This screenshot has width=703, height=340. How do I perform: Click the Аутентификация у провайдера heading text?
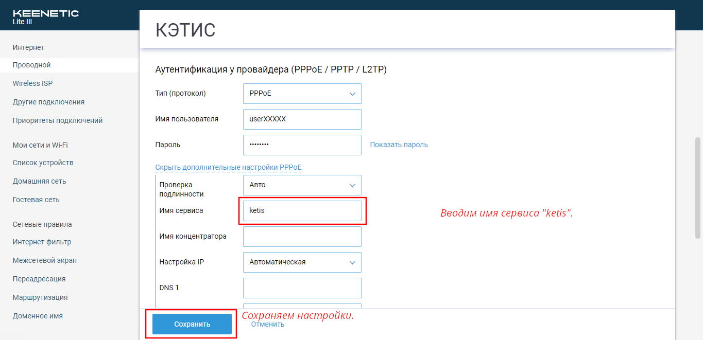[x=271, y=69]
